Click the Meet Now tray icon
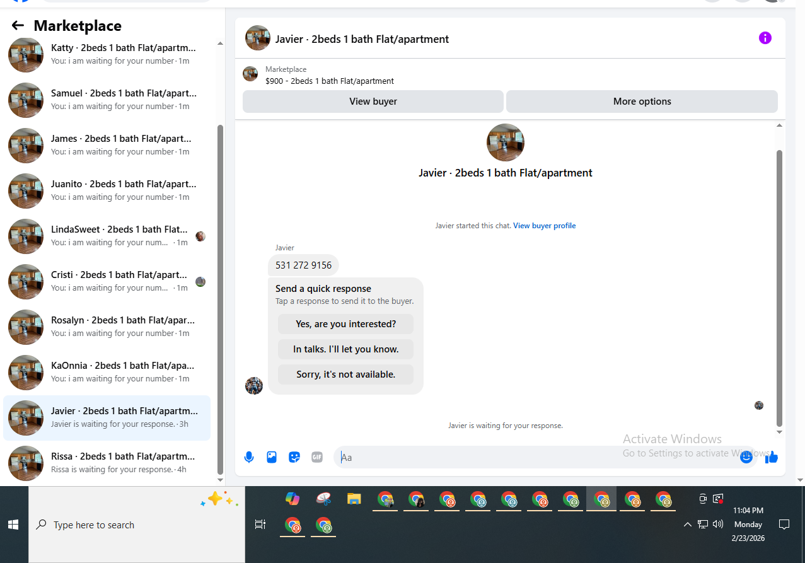This screenshot has height=563, width=805. (x=703, y=499)
